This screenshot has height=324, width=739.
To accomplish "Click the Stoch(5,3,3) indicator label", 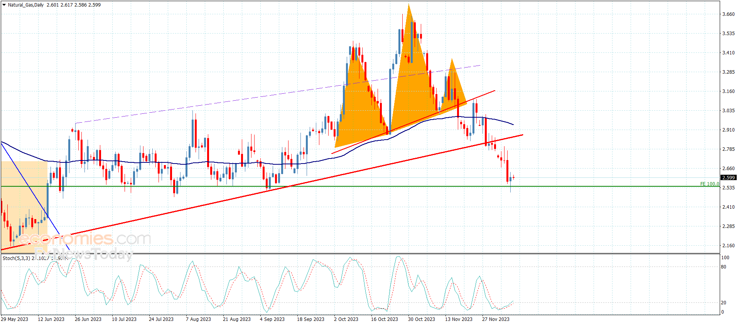I will pyautogui.click(x=16, y=258).
